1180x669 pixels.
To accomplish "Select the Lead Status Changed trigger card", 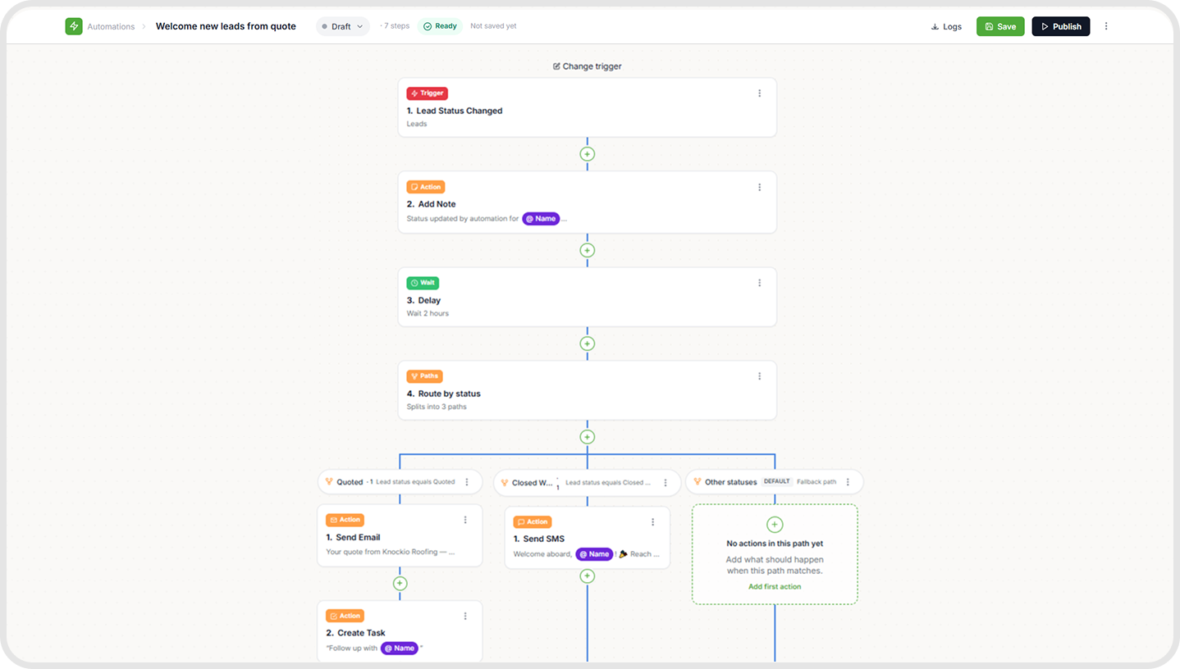I will [588, 107].
